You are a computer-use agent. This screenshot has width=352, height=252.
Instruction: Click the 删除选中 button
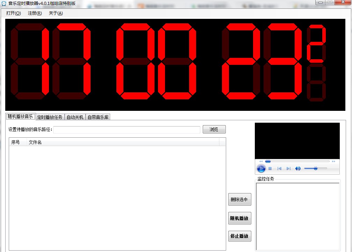pyautogui.click(x=239, y=199)
